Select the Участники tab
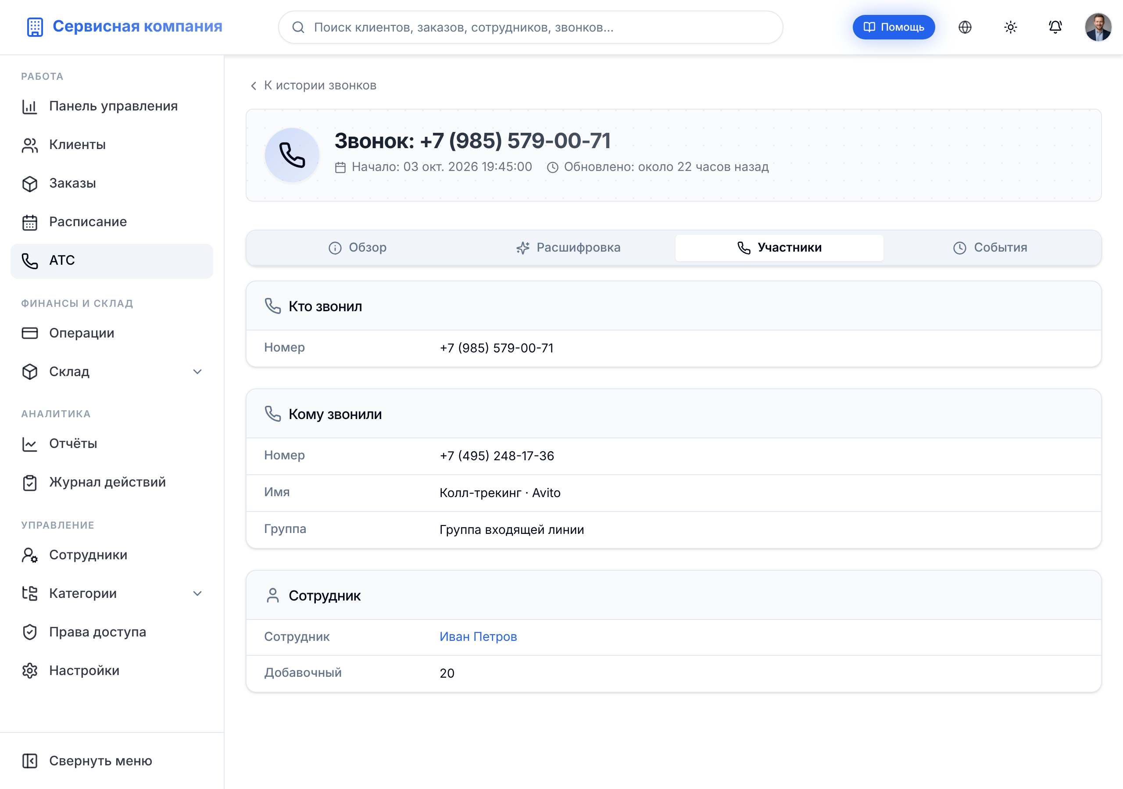Viewport: 1123px width, 789px height. [x=779, y=247]
